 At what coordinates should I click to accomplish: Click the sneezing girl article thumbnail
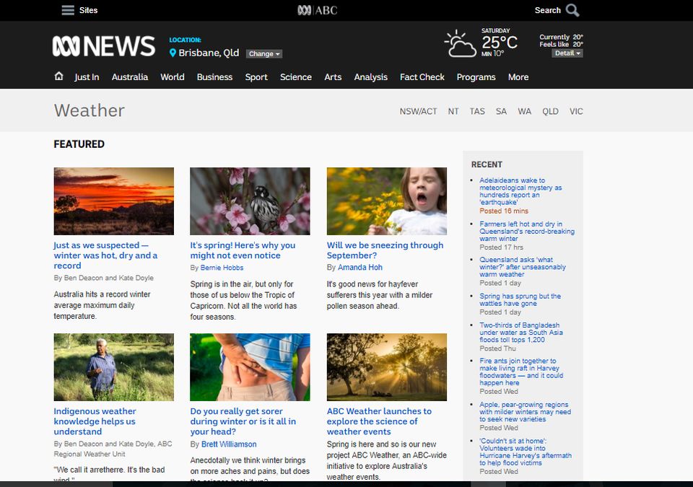coord(387,201)
